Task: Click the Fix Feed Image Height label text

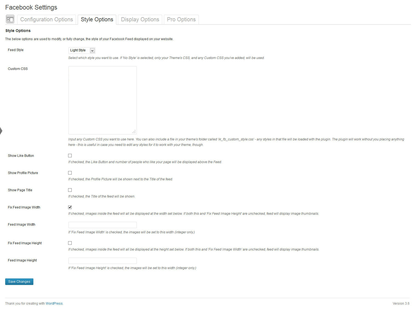Action: click(25, 243)
